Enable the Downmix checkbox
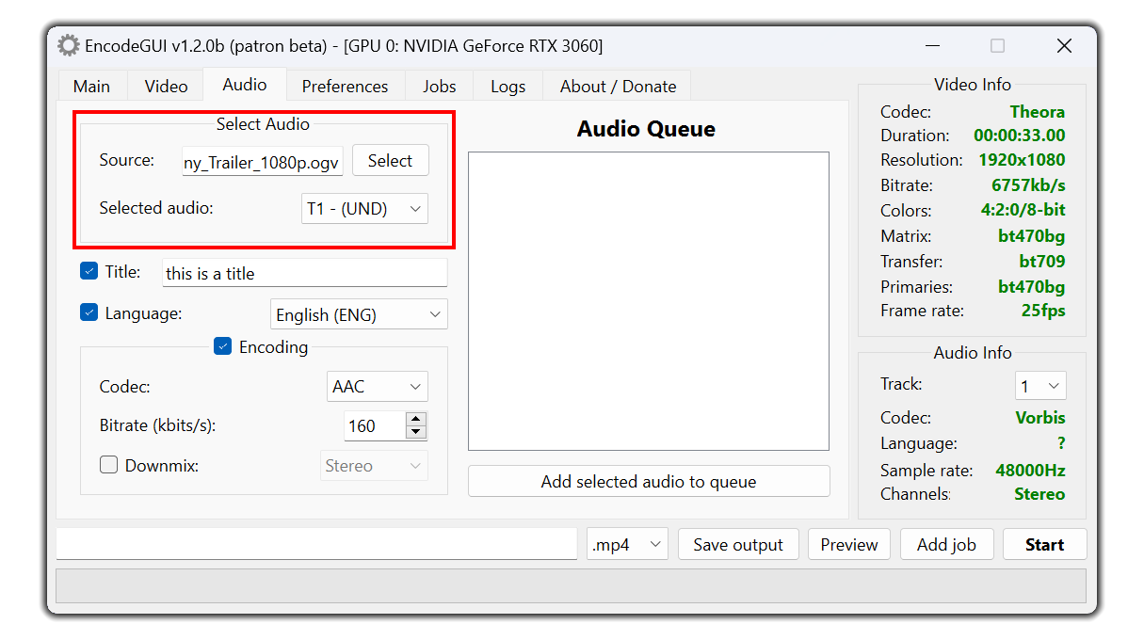Screen dimensions: 1144x640 (109, 465)
